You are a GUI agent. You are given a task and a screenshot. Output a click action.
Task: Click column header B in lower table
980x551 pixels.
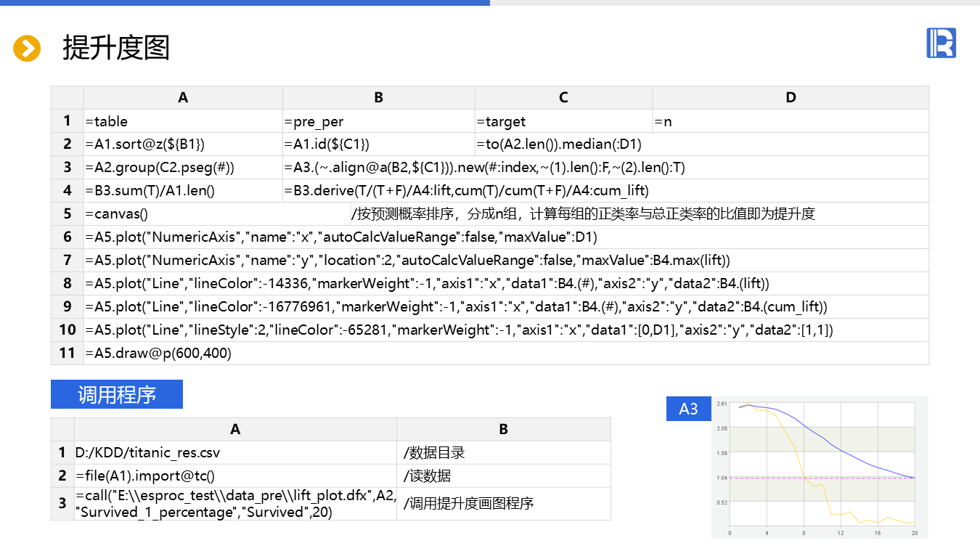coord(504,429)
